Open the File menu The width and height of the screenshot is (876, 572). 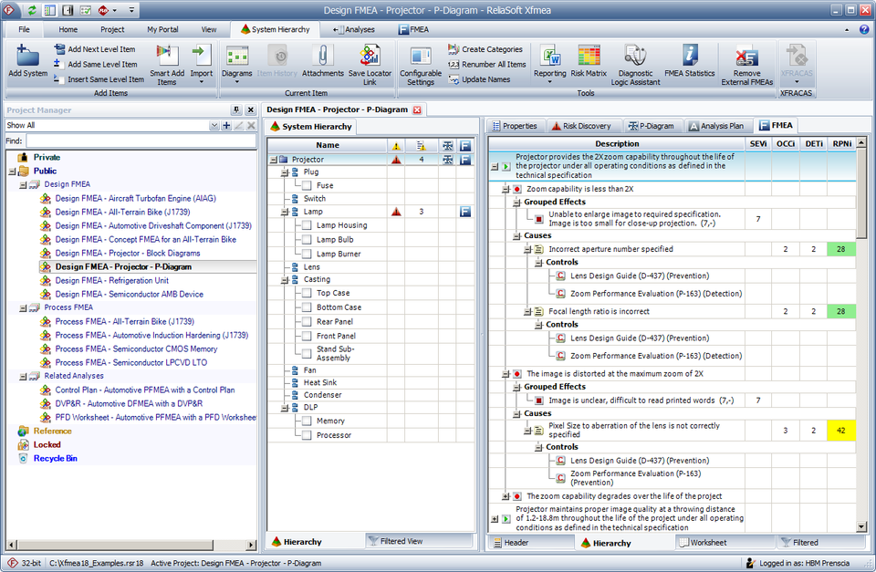tap(24, 29)
